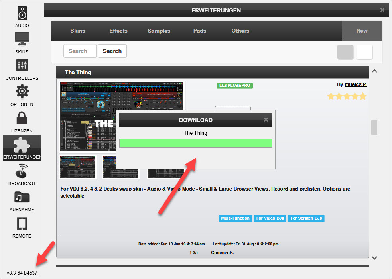This screenshot has width=392, height=279.
Task: Open the second small skin thumbnail
Action: tap(120, 167)
